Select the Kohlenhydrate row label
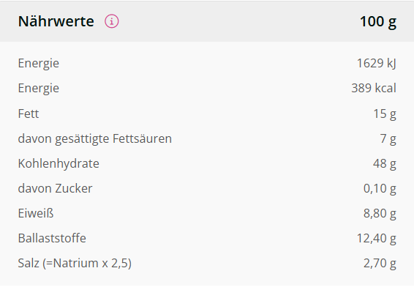Image resolution: width=414 pixels, height=290 pixels. (59, 163)
